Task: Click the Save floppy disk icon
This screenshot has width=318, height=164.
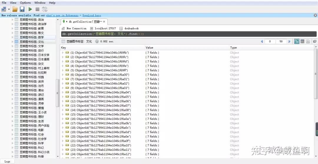Action: [22, 9]
